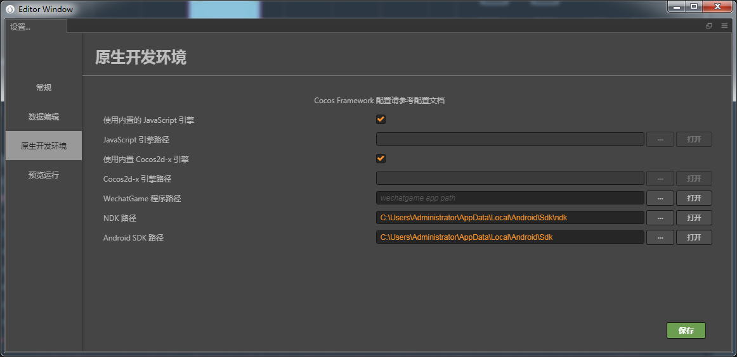Image resolution: width=737 pixels, height=357 pixels.
Task: Click the 保存 button
Action: [x=686, y=330]
